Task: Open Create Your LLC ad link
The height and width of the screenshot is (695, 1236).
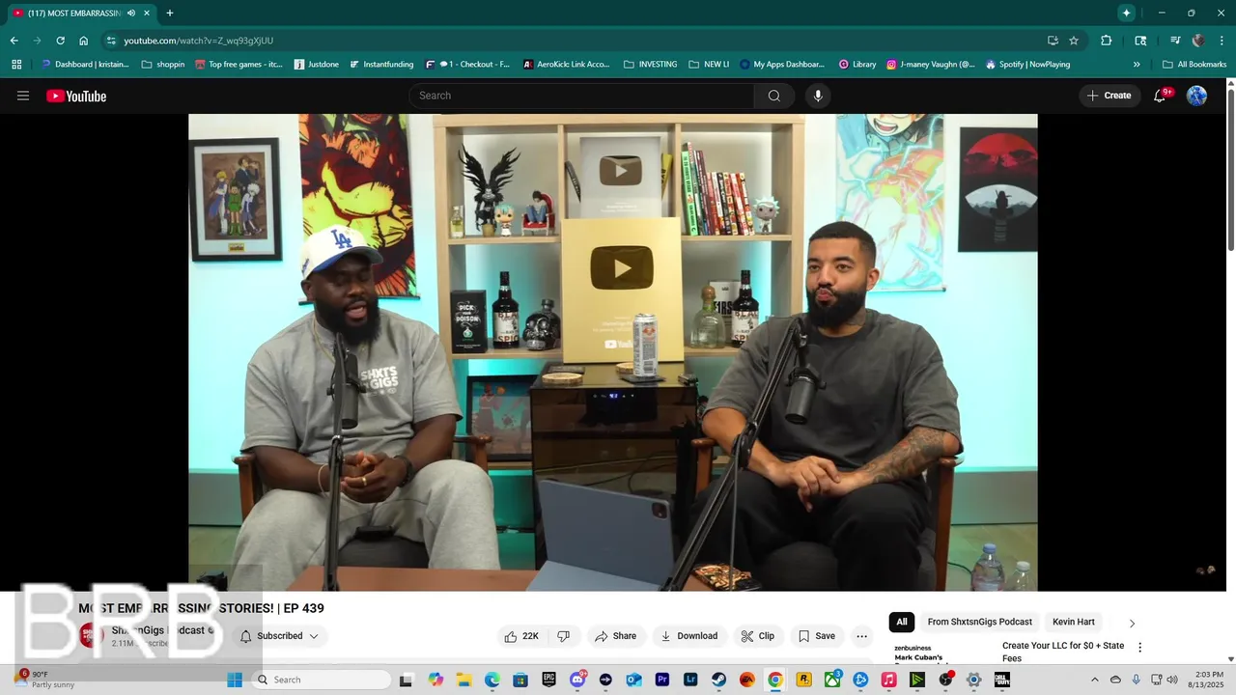Action: (x=1063, y=652)
